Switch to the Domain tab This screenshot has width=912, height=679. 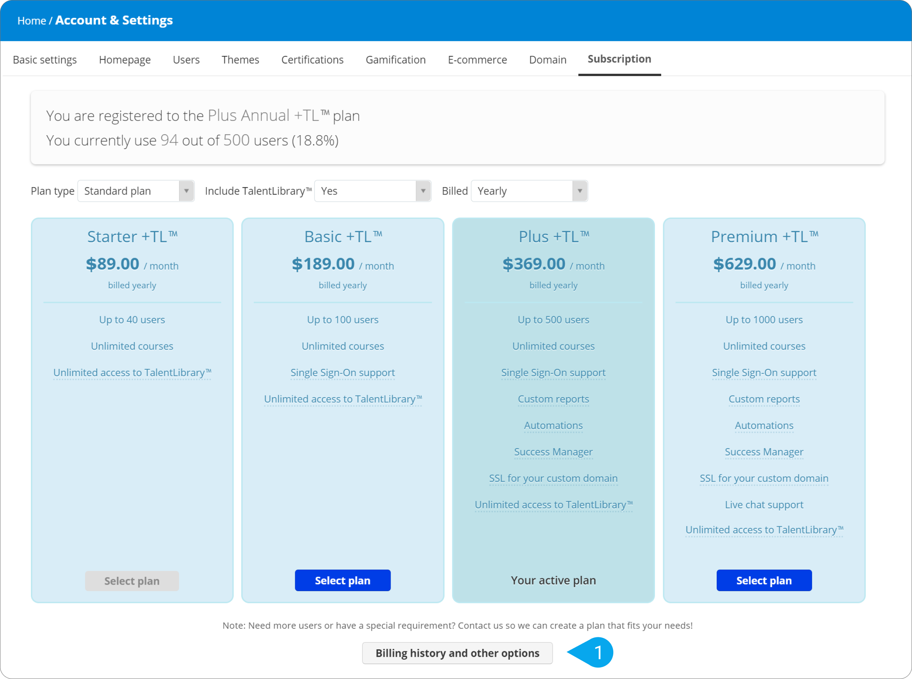click(x=548, y=59)
